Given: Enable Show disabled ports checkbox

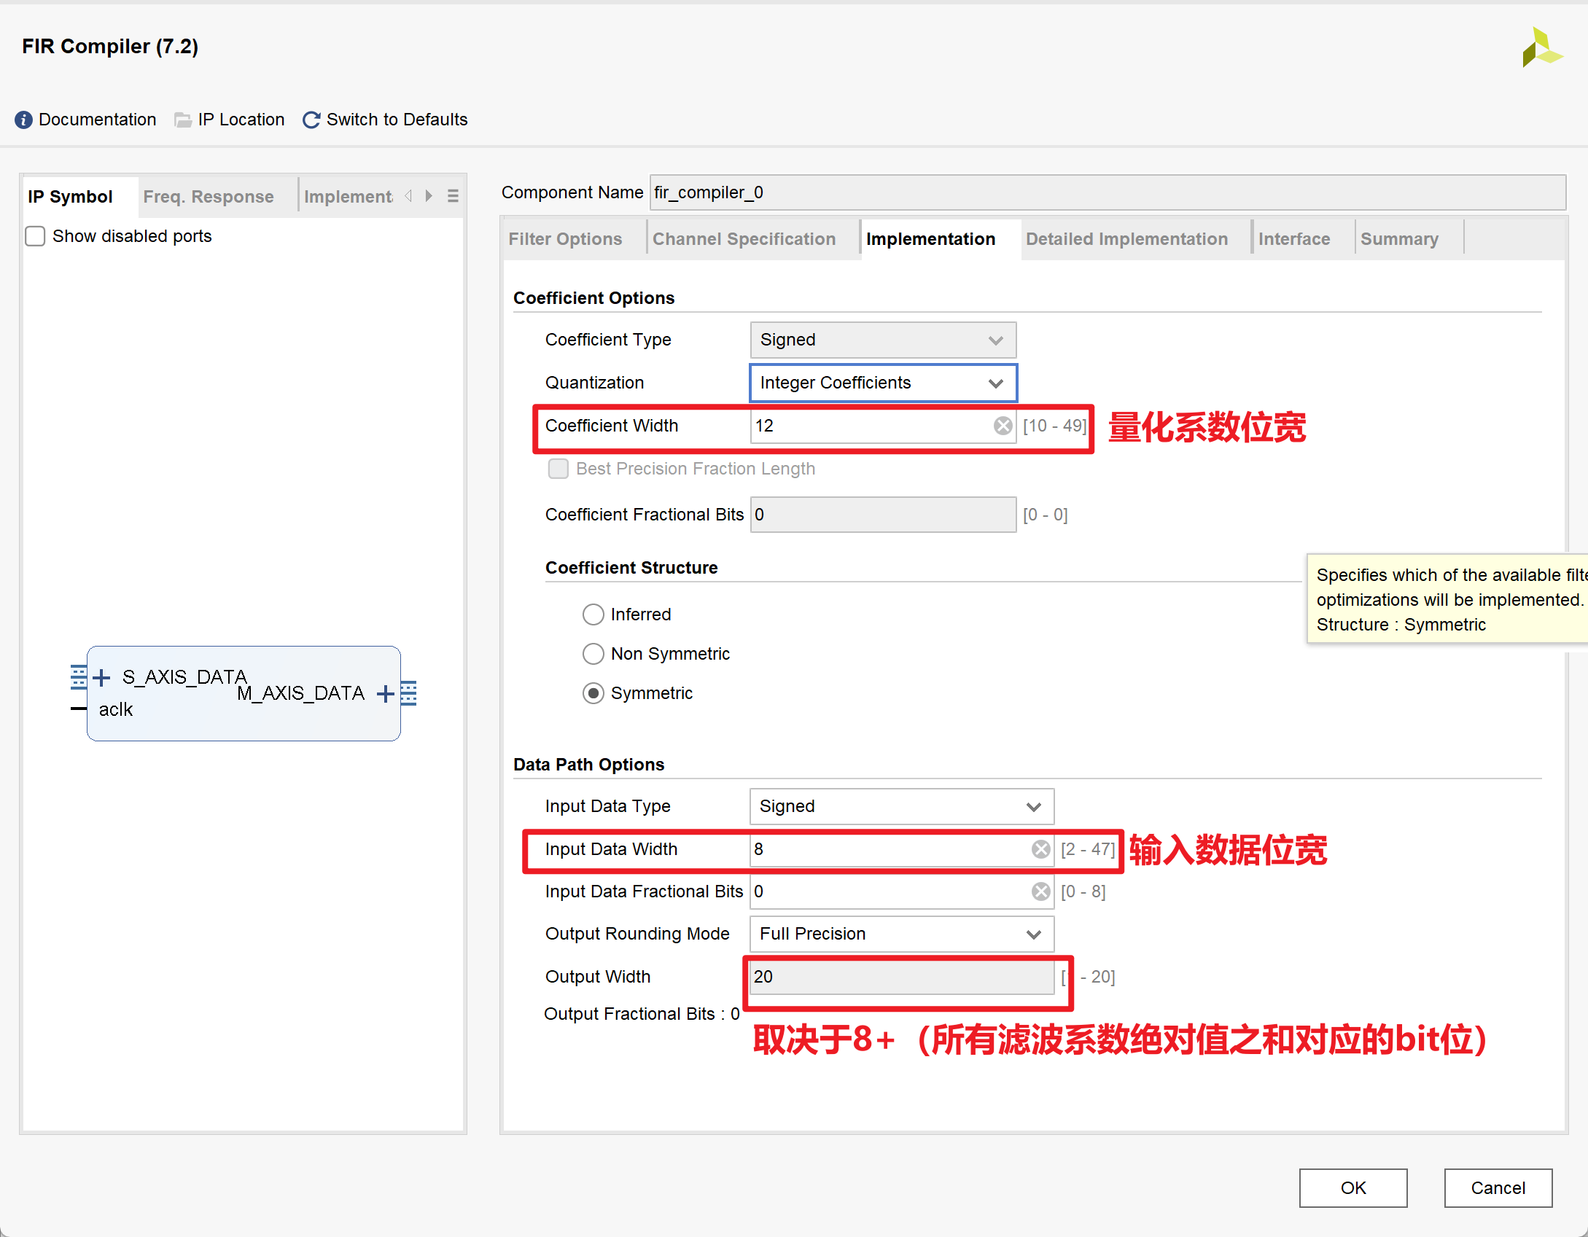Looking at the screenshot, I should pyautogui.click(x=35, y=236).
